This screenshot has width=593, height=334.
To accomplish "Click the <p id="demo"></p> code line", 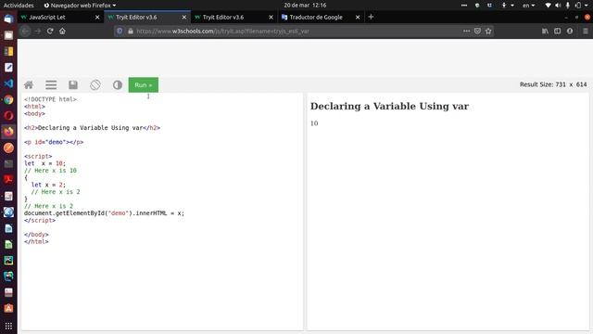I will (x=54, y=142).
